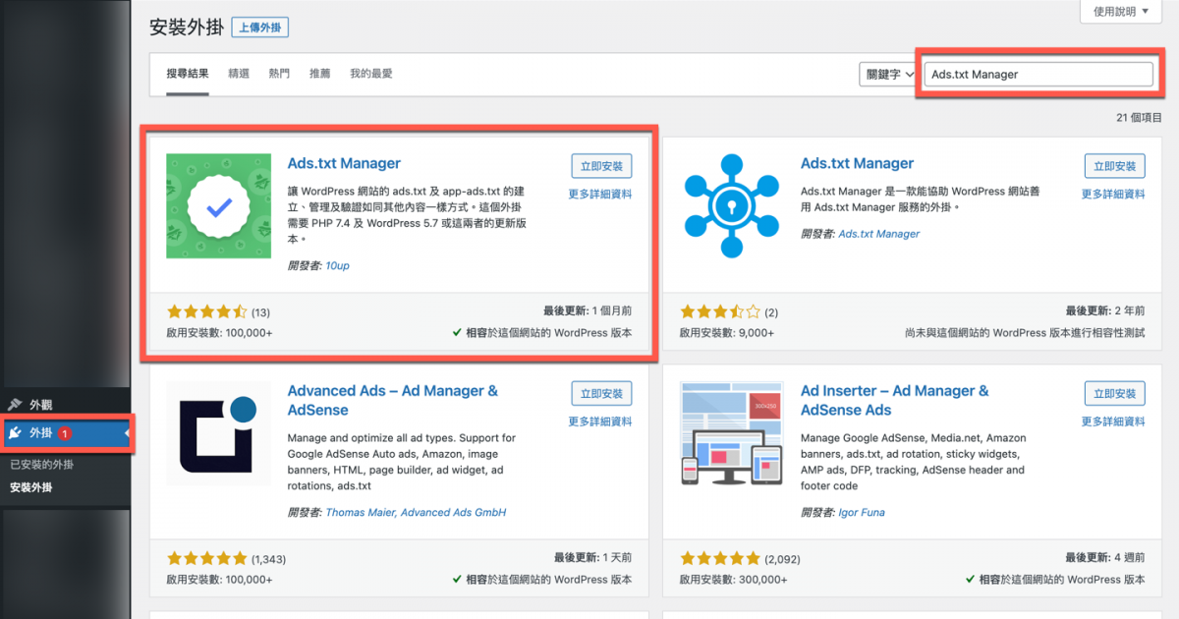Open 更多詳細資料 for Advanced Ads
The image size is (1179, 619).
pos(600,422)
